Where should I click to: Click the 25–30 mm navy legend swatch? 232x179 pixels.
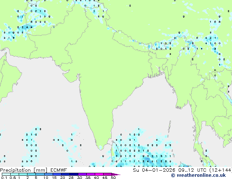74,174
